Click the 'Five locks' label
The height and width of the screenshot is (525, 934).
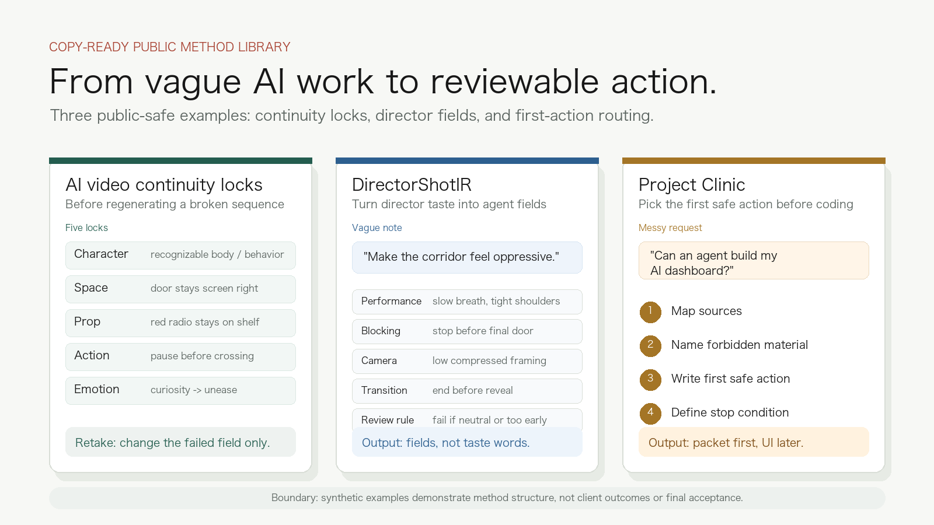click(86, 228)
